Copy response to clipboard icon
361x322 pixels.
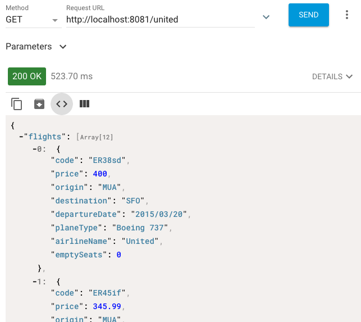pyautogui.click(x=17, y=103)
